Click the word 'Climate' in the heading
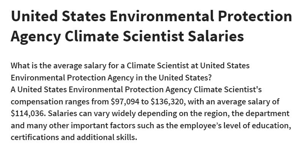This screenshot has height=148, width=308. pos(92,36)
